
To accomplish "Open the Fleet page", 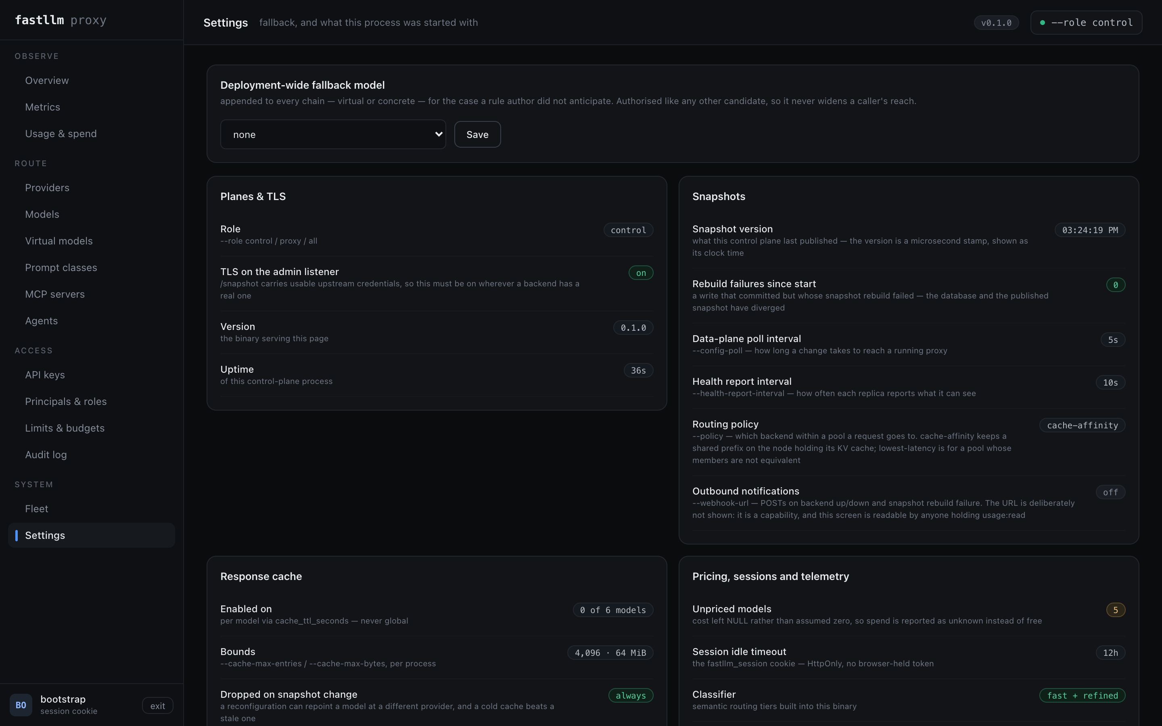I will coord(91,509).
